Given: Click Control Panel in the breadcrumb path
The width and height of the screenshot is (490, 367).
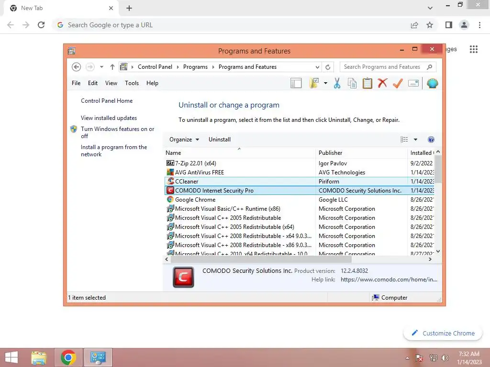Looking at the screenshot, I should (155, 67).
